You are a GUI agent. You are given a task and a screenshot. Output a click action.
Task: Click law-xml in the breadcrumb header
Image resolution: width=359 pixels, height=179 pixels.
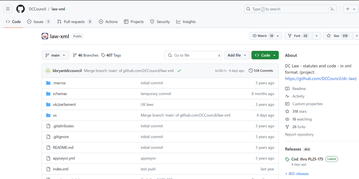point(58,9)
